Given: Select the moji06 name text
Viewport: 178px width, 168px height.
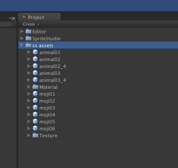Looking at the screenshot, I should (x=47, y=129).
